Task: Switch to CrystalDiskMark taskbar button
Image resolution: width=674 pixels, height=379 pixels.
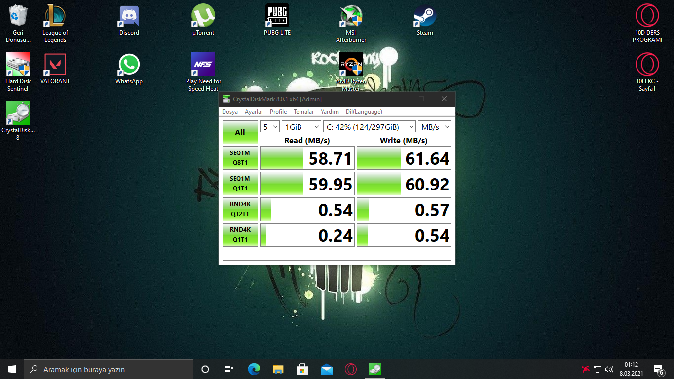Action: click(x=375, y=369)
